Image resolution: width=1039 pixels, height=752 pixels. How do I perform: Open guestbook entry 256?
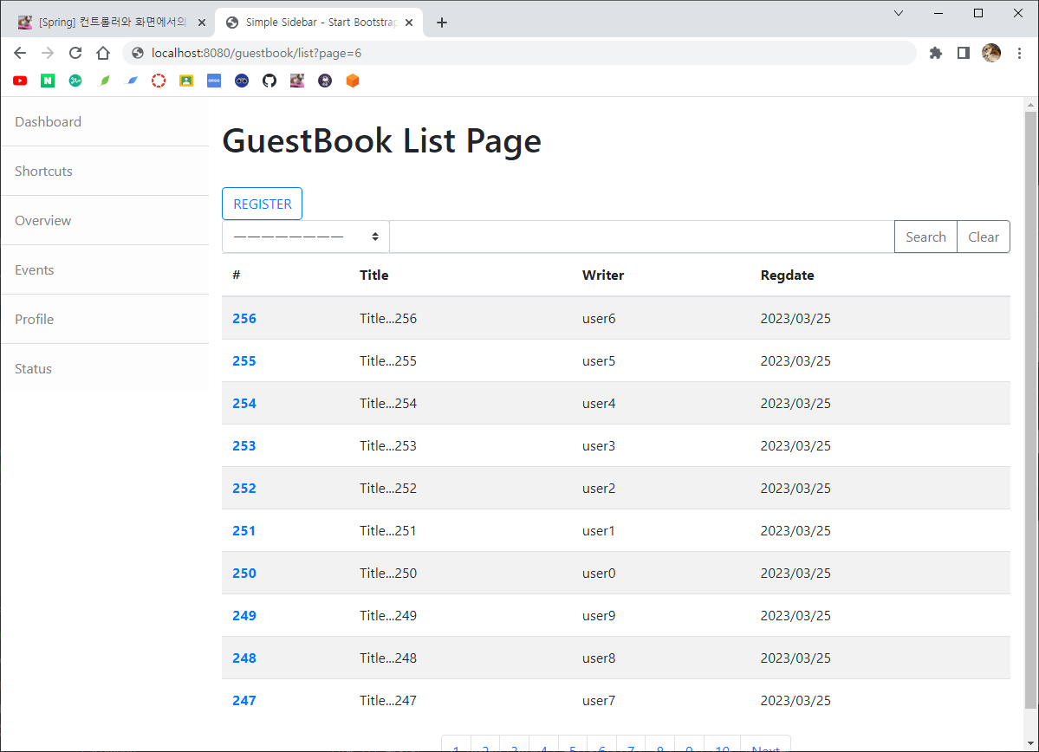(x=244, y=319)
